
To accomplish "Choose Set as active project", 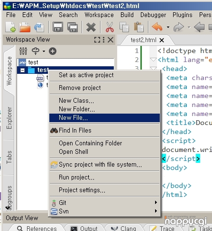I will click(x=104, y=75).
